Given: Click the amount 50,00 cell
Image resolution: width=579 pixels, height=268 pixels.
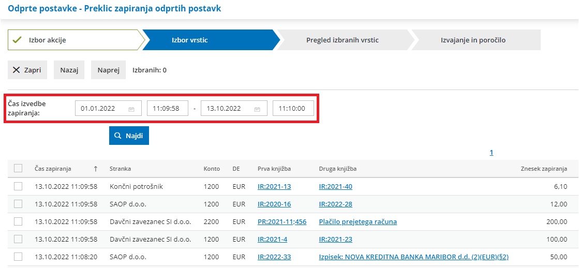Looking at the screenshot, I should point(559,257).
